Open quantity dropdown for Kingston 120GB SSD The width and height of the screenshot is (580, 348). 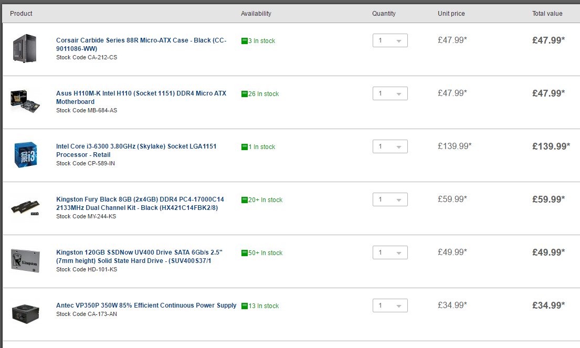pos(390,252)
